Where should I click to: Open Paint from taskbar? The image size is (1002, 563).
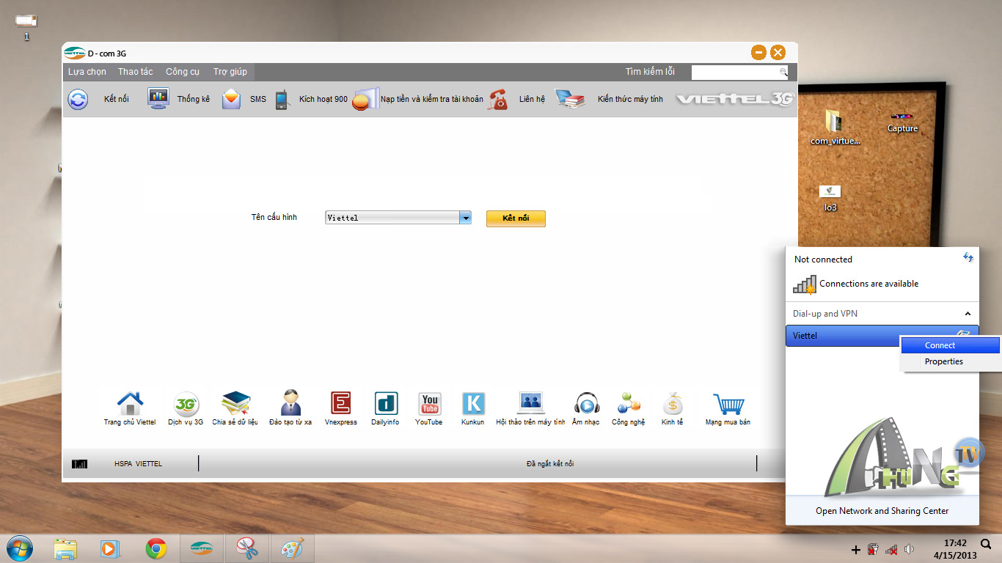tap(292, 548)
